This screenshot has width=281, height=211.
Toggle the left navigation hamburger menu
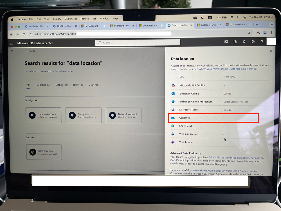coord(12,51)
